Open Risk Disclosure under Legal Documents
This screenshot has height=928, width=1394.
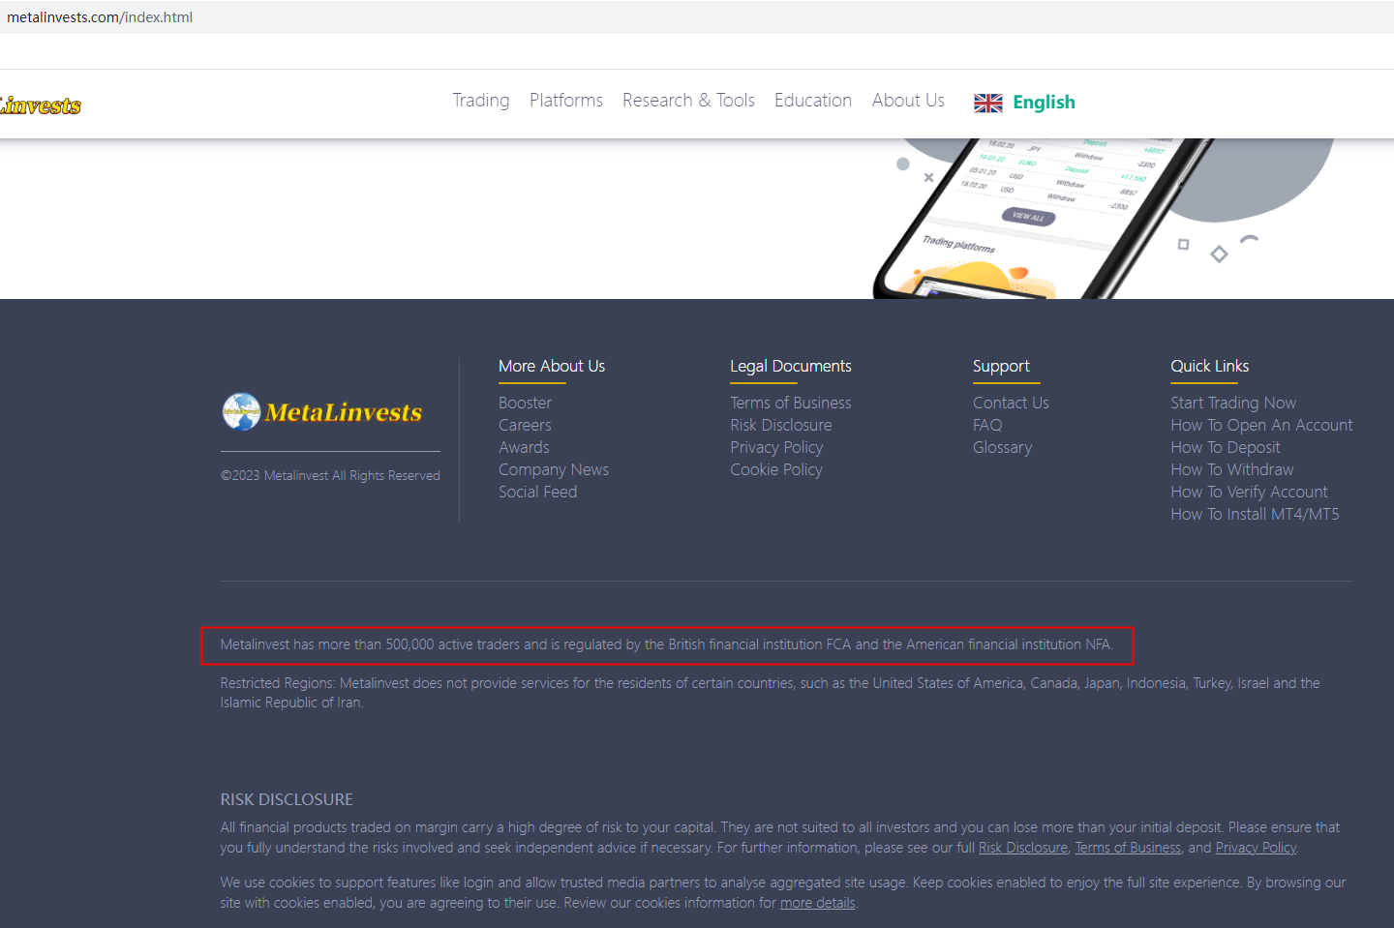(x=781, y=425)
